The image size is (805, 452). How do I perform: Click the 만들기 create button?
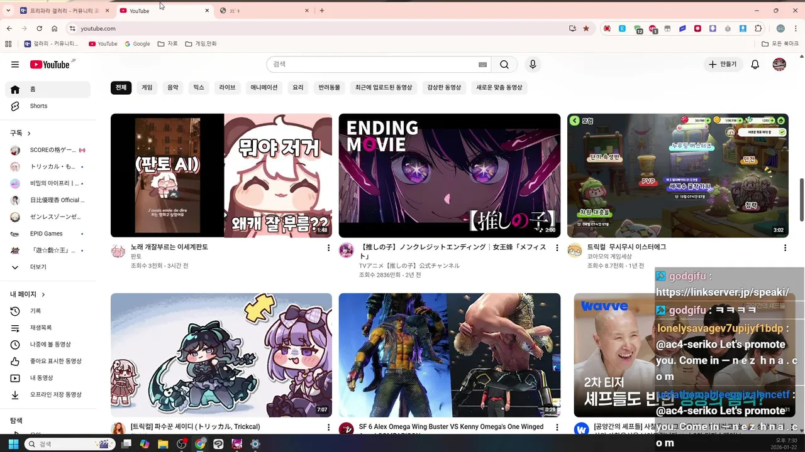point(723,65)
